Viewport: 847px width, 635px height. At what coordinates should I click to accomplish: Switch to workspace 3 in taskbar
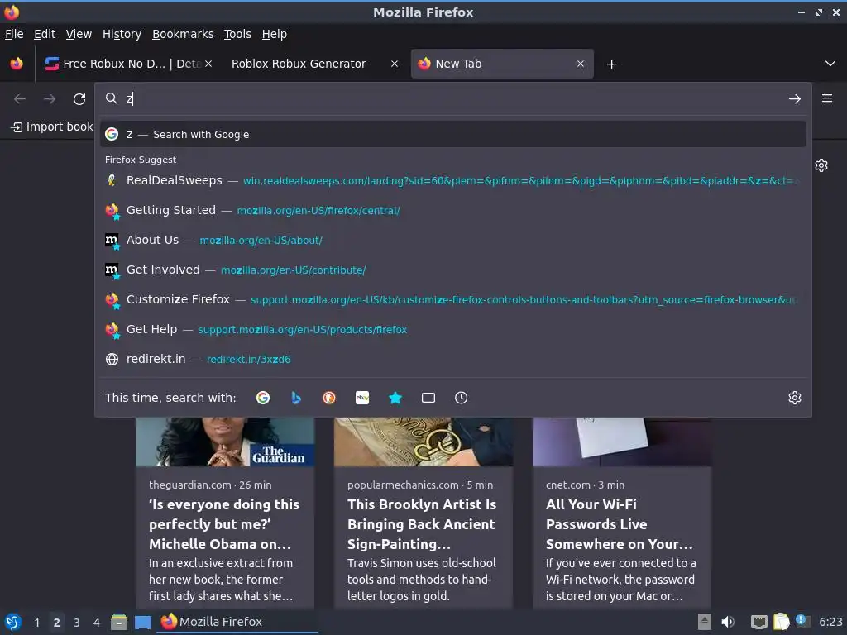point(77,623)
